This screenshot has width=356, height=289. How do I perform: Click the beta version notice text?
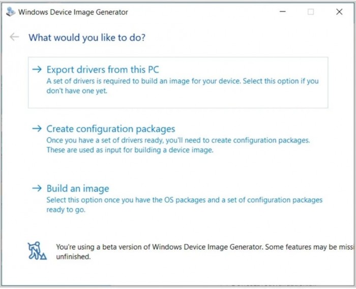click(204, 251)
